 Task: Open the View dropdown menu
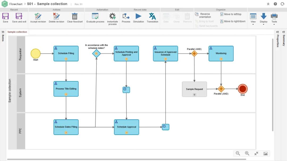coord(253,18)
